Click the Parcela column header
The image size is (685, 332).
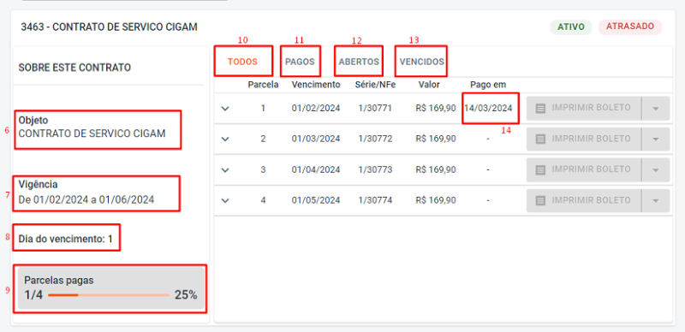pos(264,85)
